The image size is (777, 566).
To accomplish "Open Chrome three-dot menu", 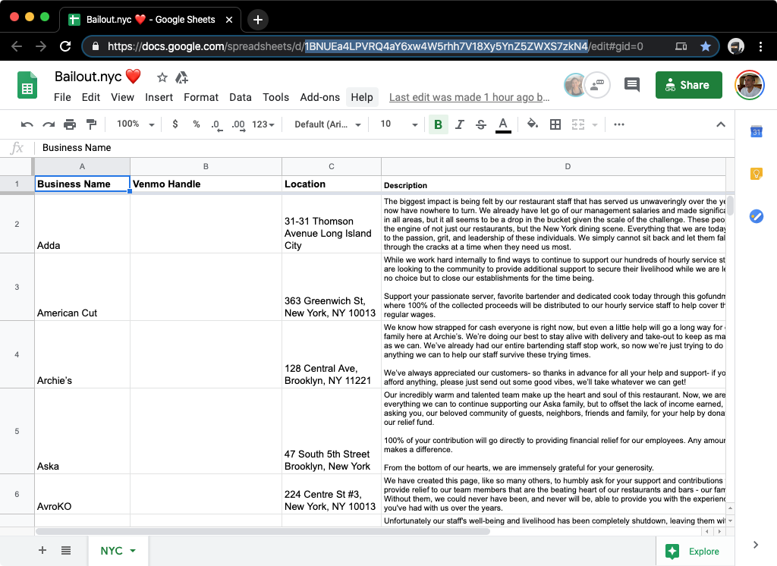I will 760,46.
